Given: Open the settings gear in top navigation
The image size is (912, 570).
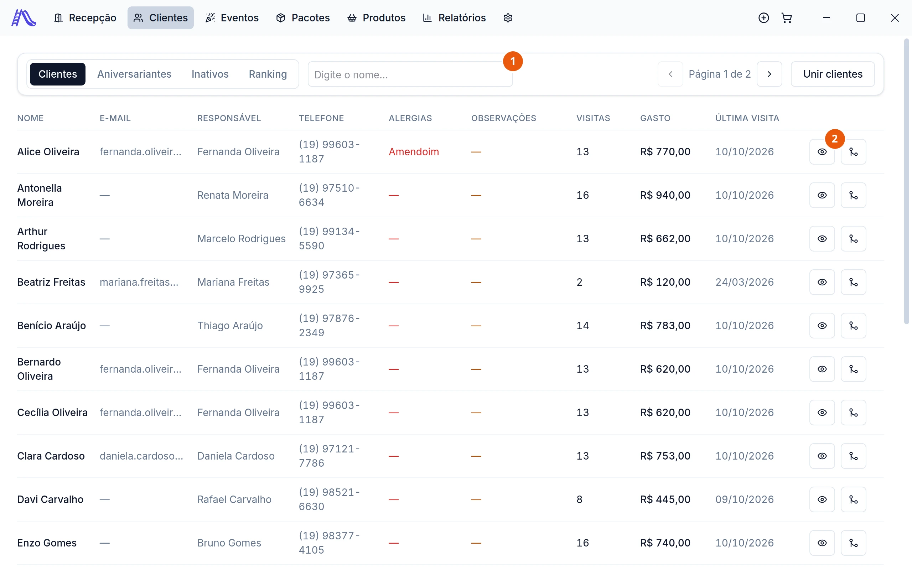Looking at the screenshot, I should [508, 18].
